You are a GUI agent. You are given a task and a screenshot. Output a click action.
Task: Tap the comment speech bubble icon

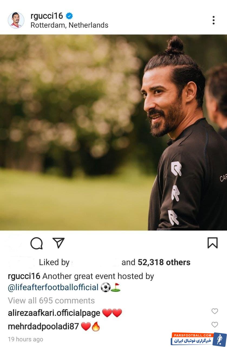pyautogui.click(x=36, y=243)
